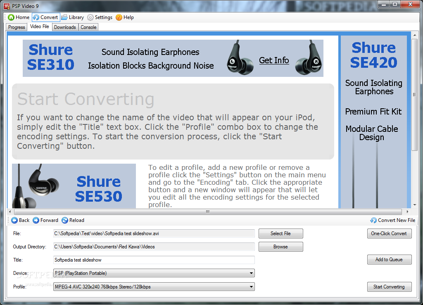Click the blue Back arrow icon
Viewport: 423px width, 305px height.
14,220
